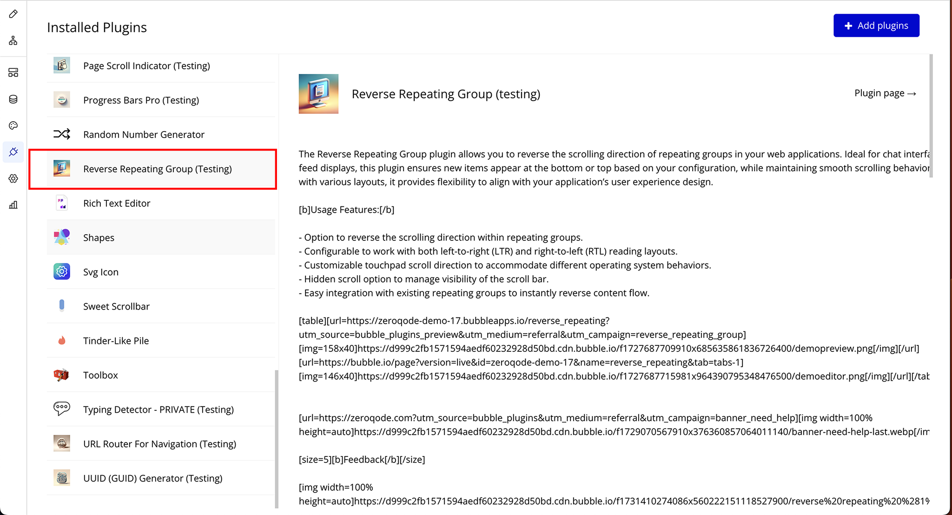
Task: Select the Tinder-Like Pile plugin
Action: coord(116,341)
